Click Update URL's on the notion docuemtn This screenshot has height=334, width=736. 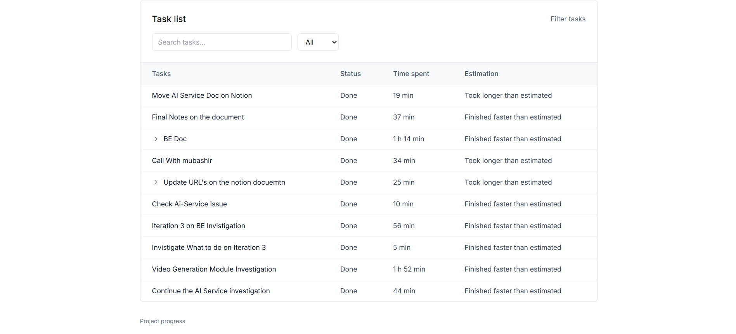[x=224, y=182]
